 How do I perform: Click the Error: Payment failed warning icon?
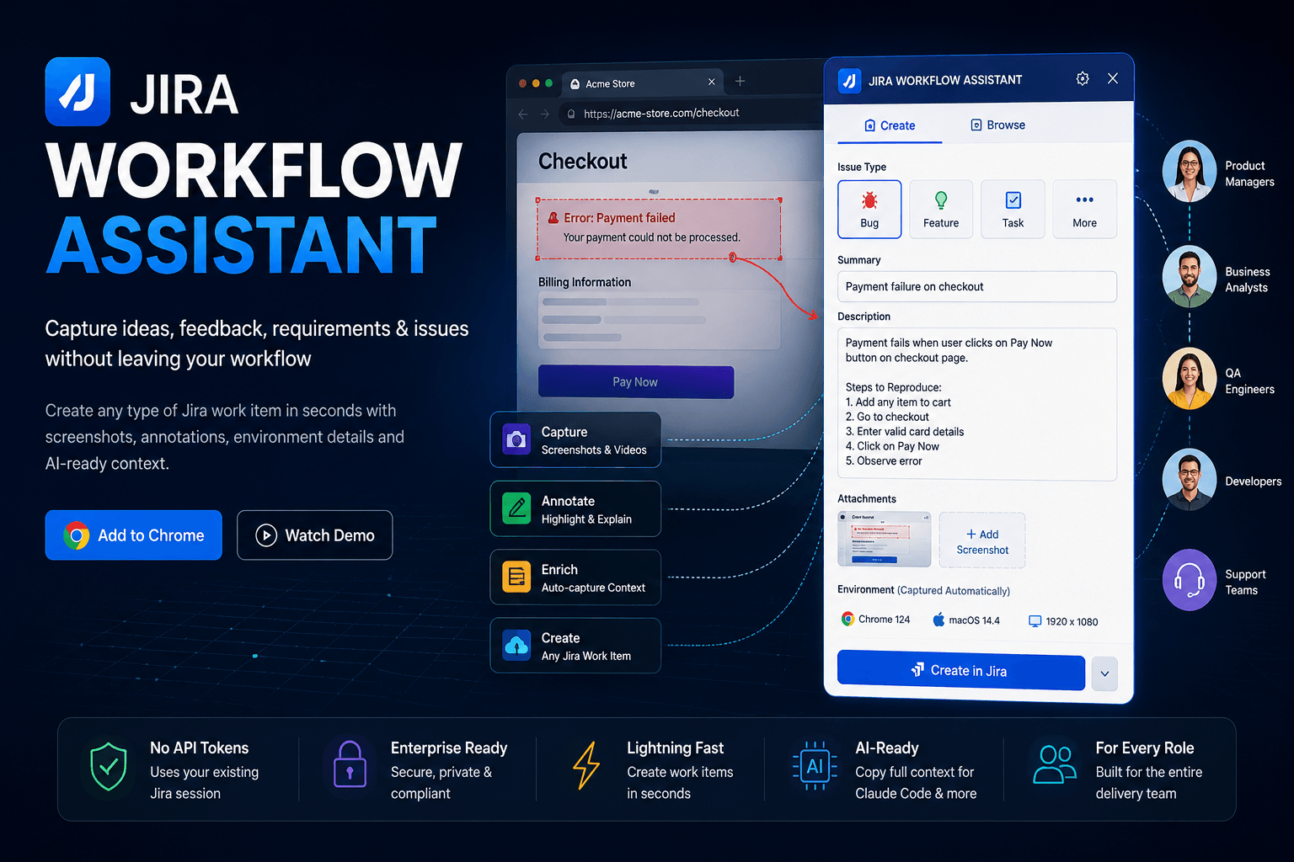(553, 218)
